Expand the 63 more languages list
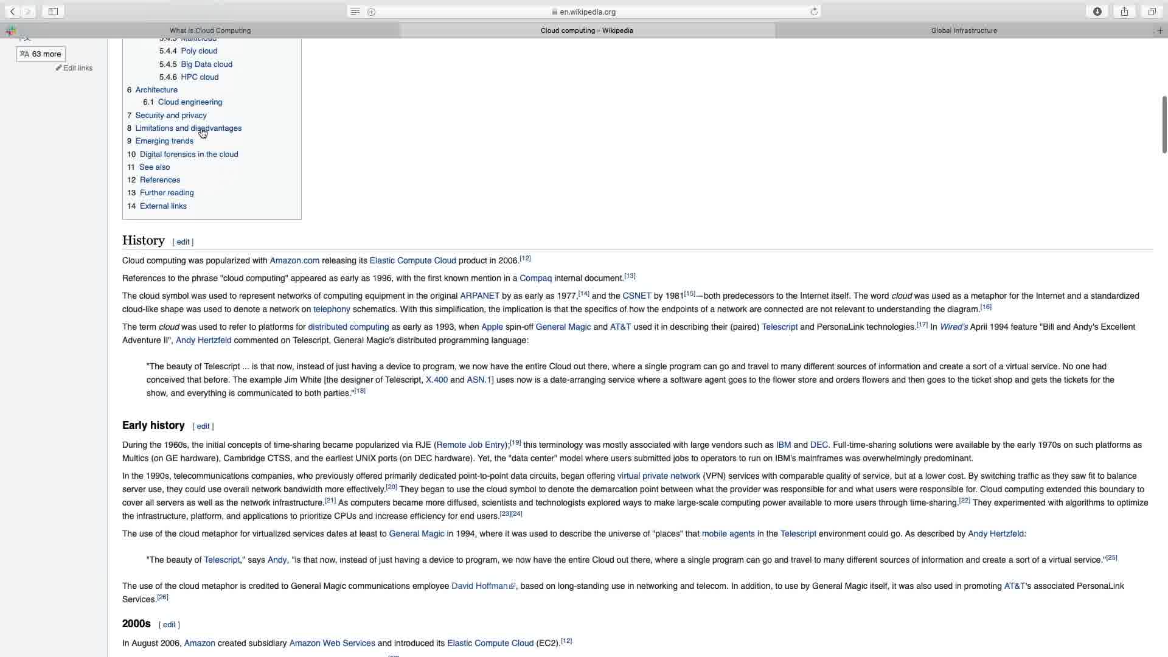Viewport: 1168px width, 657px height. click(41, 54)
